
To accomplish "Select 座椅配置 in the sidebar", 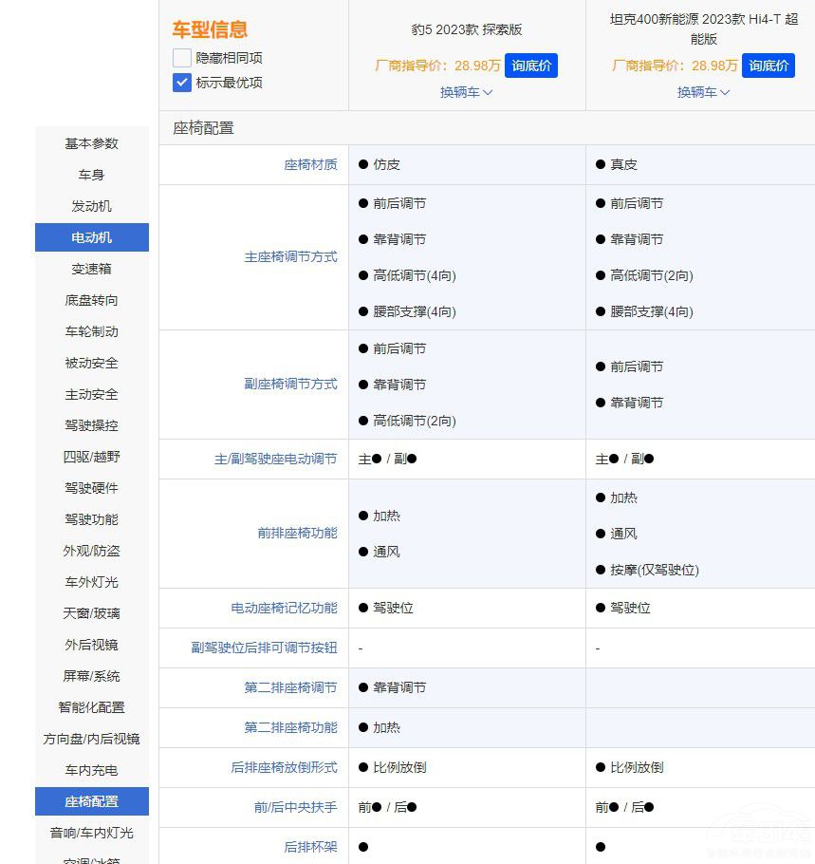I will [x=91, y=801].
